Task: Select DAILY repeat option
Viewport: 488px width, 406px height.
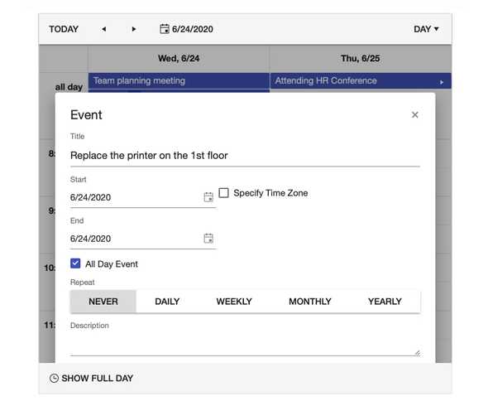Action: (x=167, y=302)
